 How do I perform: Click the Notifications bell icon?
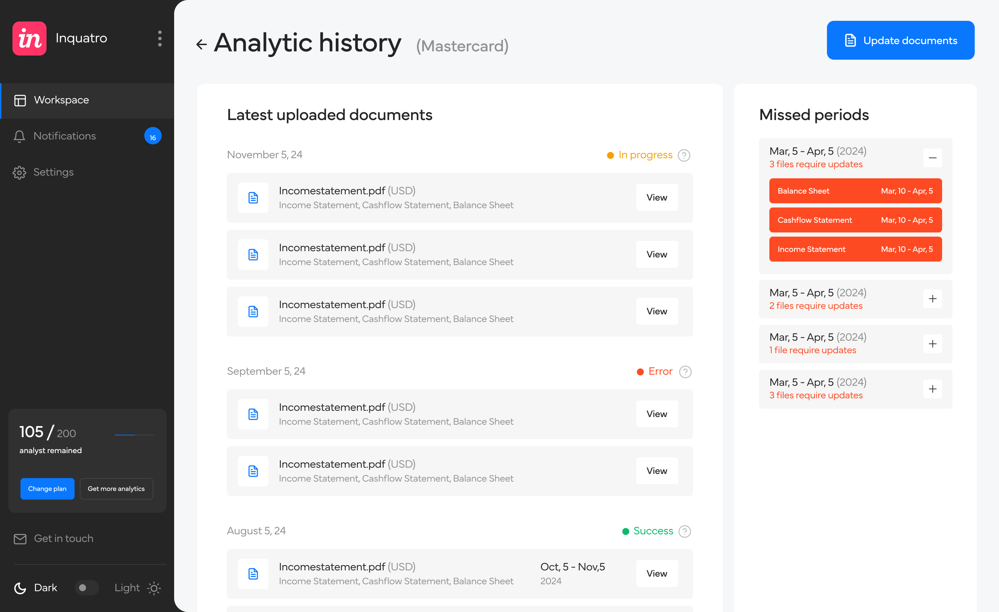[x=19, y=136]
